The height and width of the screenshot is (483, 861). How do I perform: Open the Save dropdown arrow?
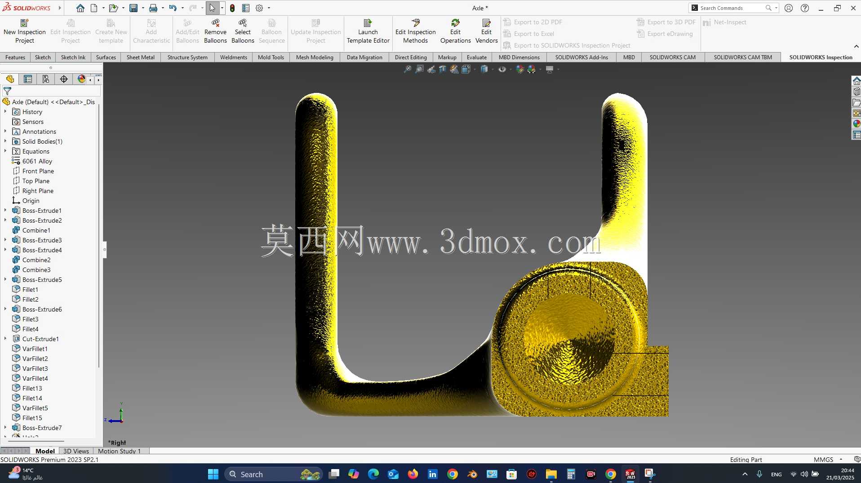(143, 8)
